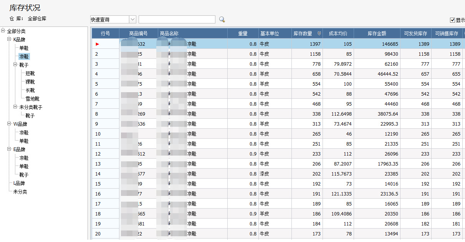
Task: Toggle the 显示 checkbox
Action: [453, 20]
